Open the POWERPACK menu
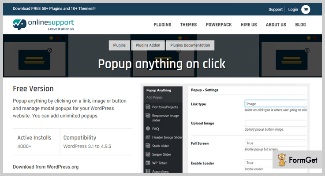The width and height of the screenshot is (325, 176). tap(219, 25)
